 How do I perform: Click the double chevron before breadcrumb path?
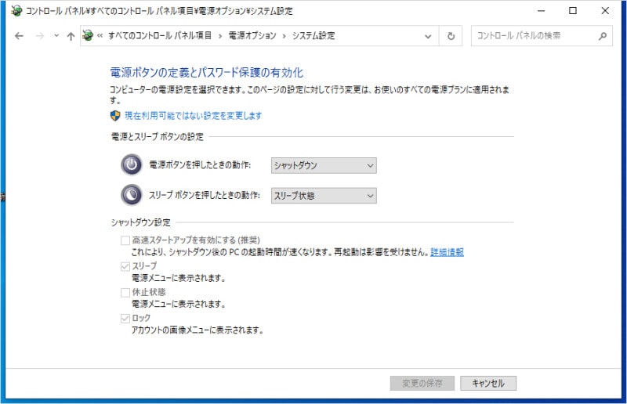coord(100,36)
